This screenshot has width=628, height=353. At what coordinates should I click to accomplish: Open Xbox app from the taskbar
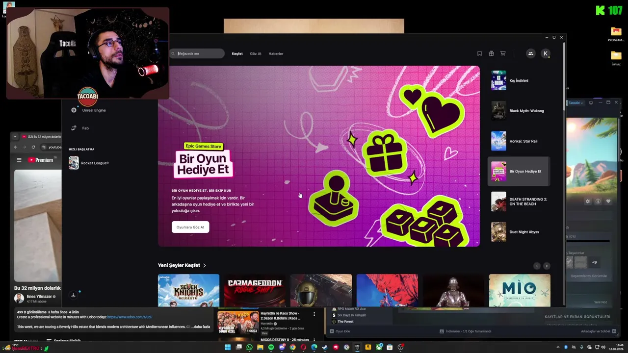pos(379,347)
